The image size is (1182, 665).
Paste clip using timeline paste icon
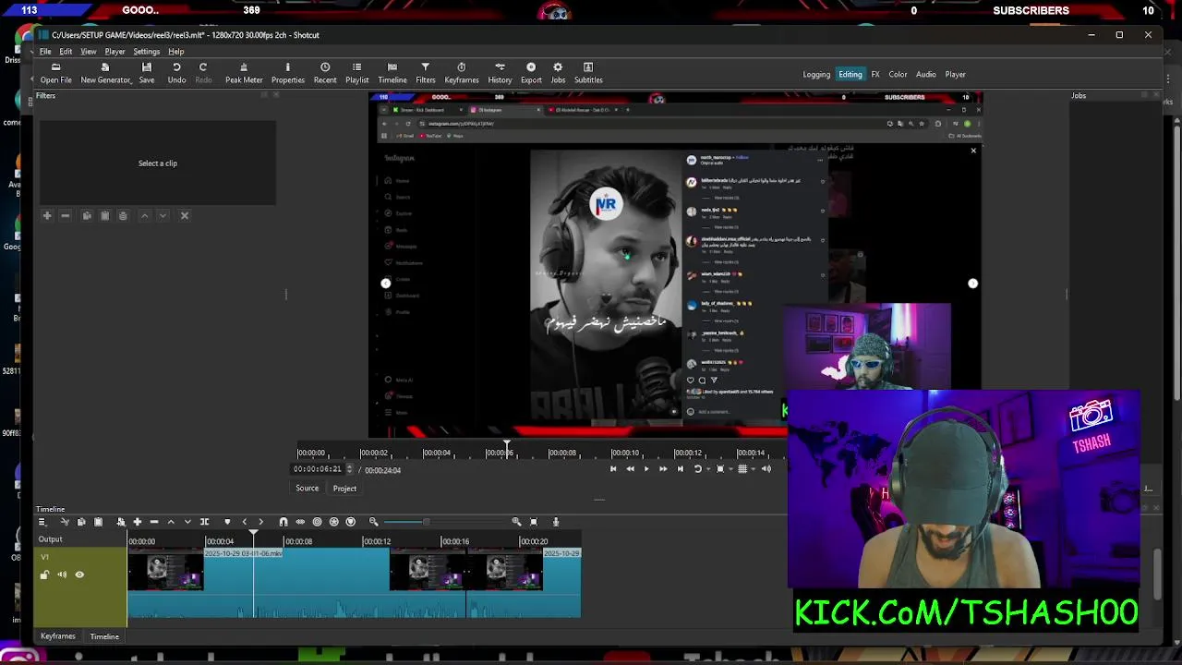click(x=98, y=522)
